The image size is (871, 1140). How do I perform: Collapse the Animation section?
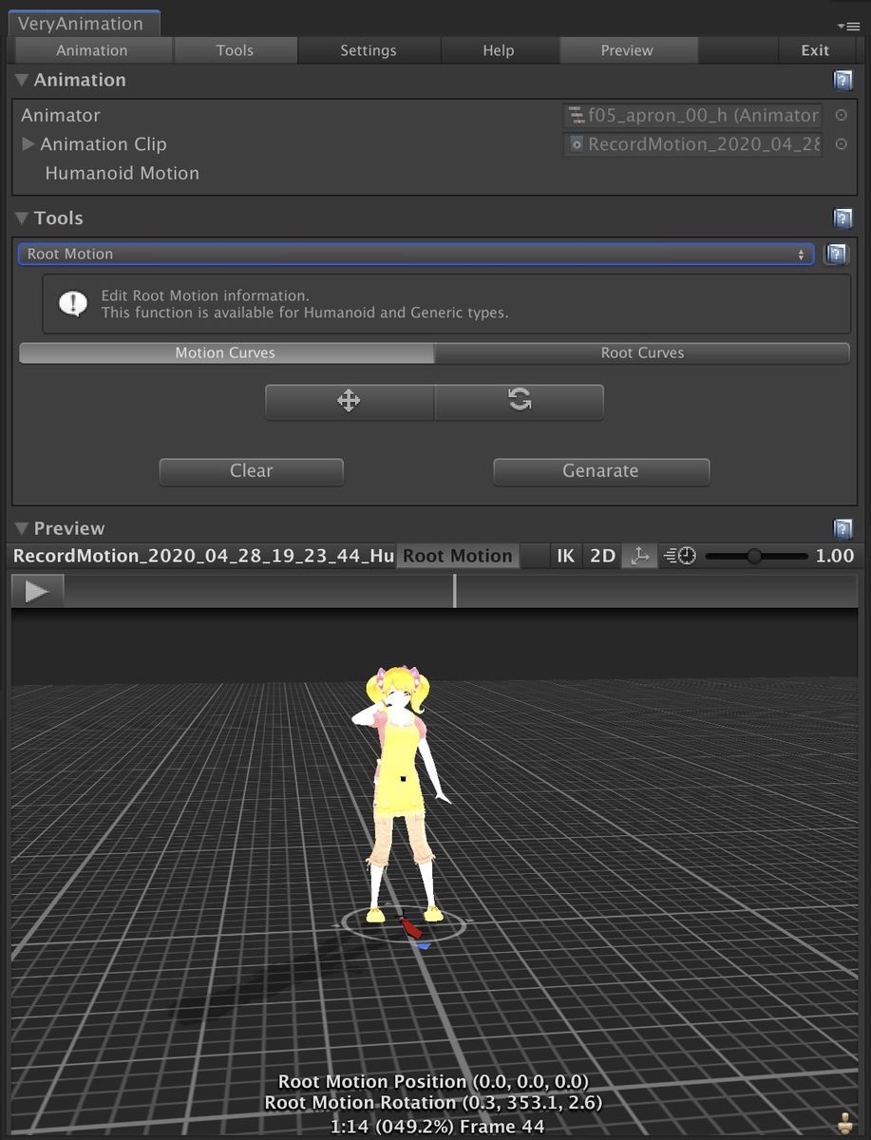22,80
